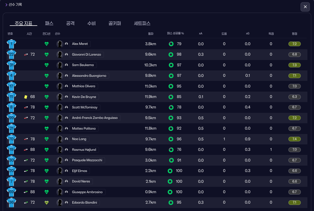Click Di Lorenzo's number 22 shirt icon
Screen dimensions: 314x211
point(12,54)
